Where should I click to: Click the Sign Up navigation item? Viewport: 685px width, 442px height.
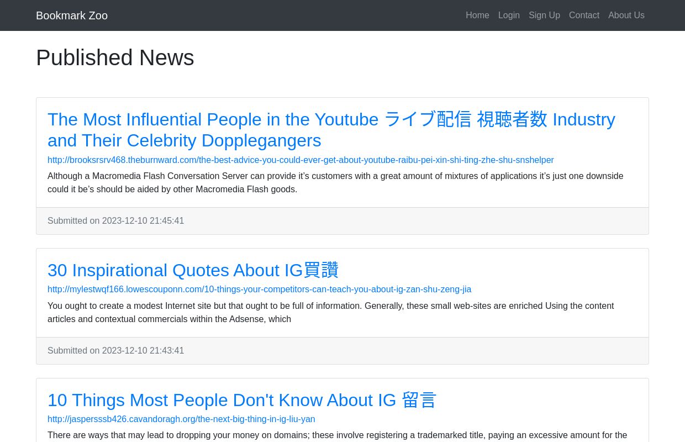544,15
